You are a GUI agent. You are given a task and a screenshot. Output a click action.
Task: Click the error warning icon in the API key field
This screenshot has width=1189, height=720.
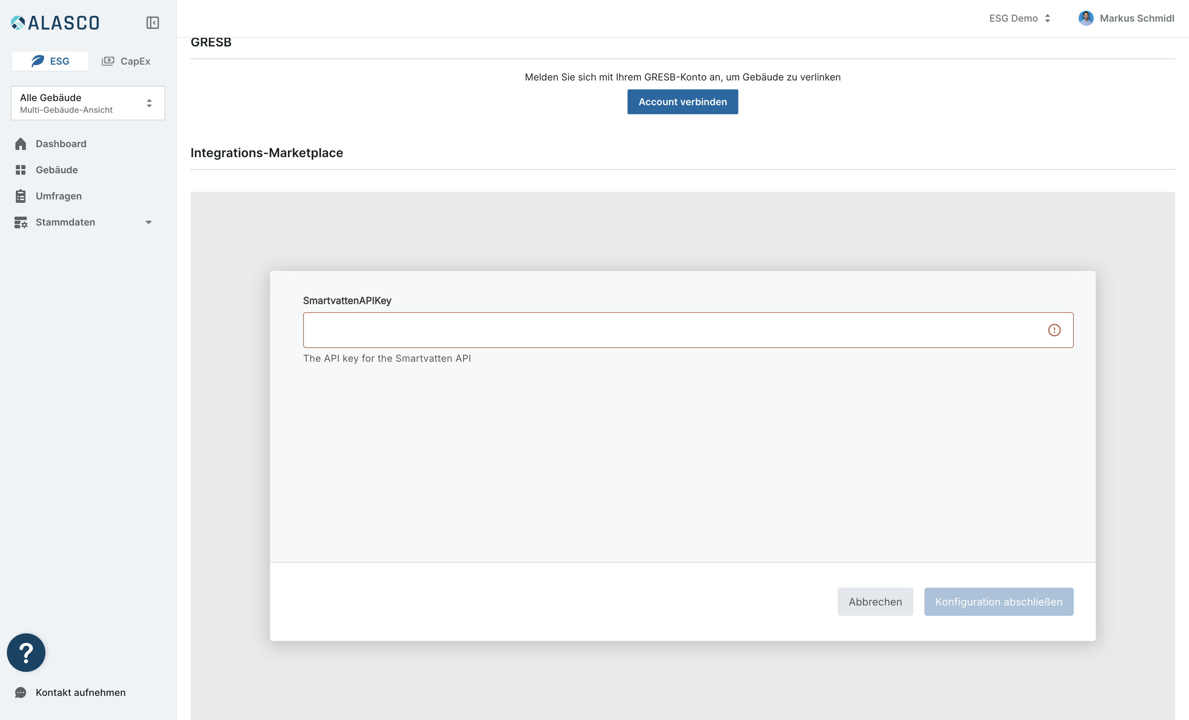[x=1054, y=330]
